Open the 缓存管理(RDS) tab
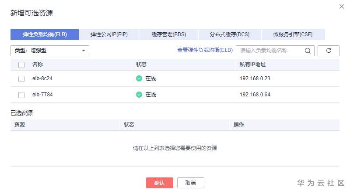Viewport: 350px width, 194px height. click(168, 34)
